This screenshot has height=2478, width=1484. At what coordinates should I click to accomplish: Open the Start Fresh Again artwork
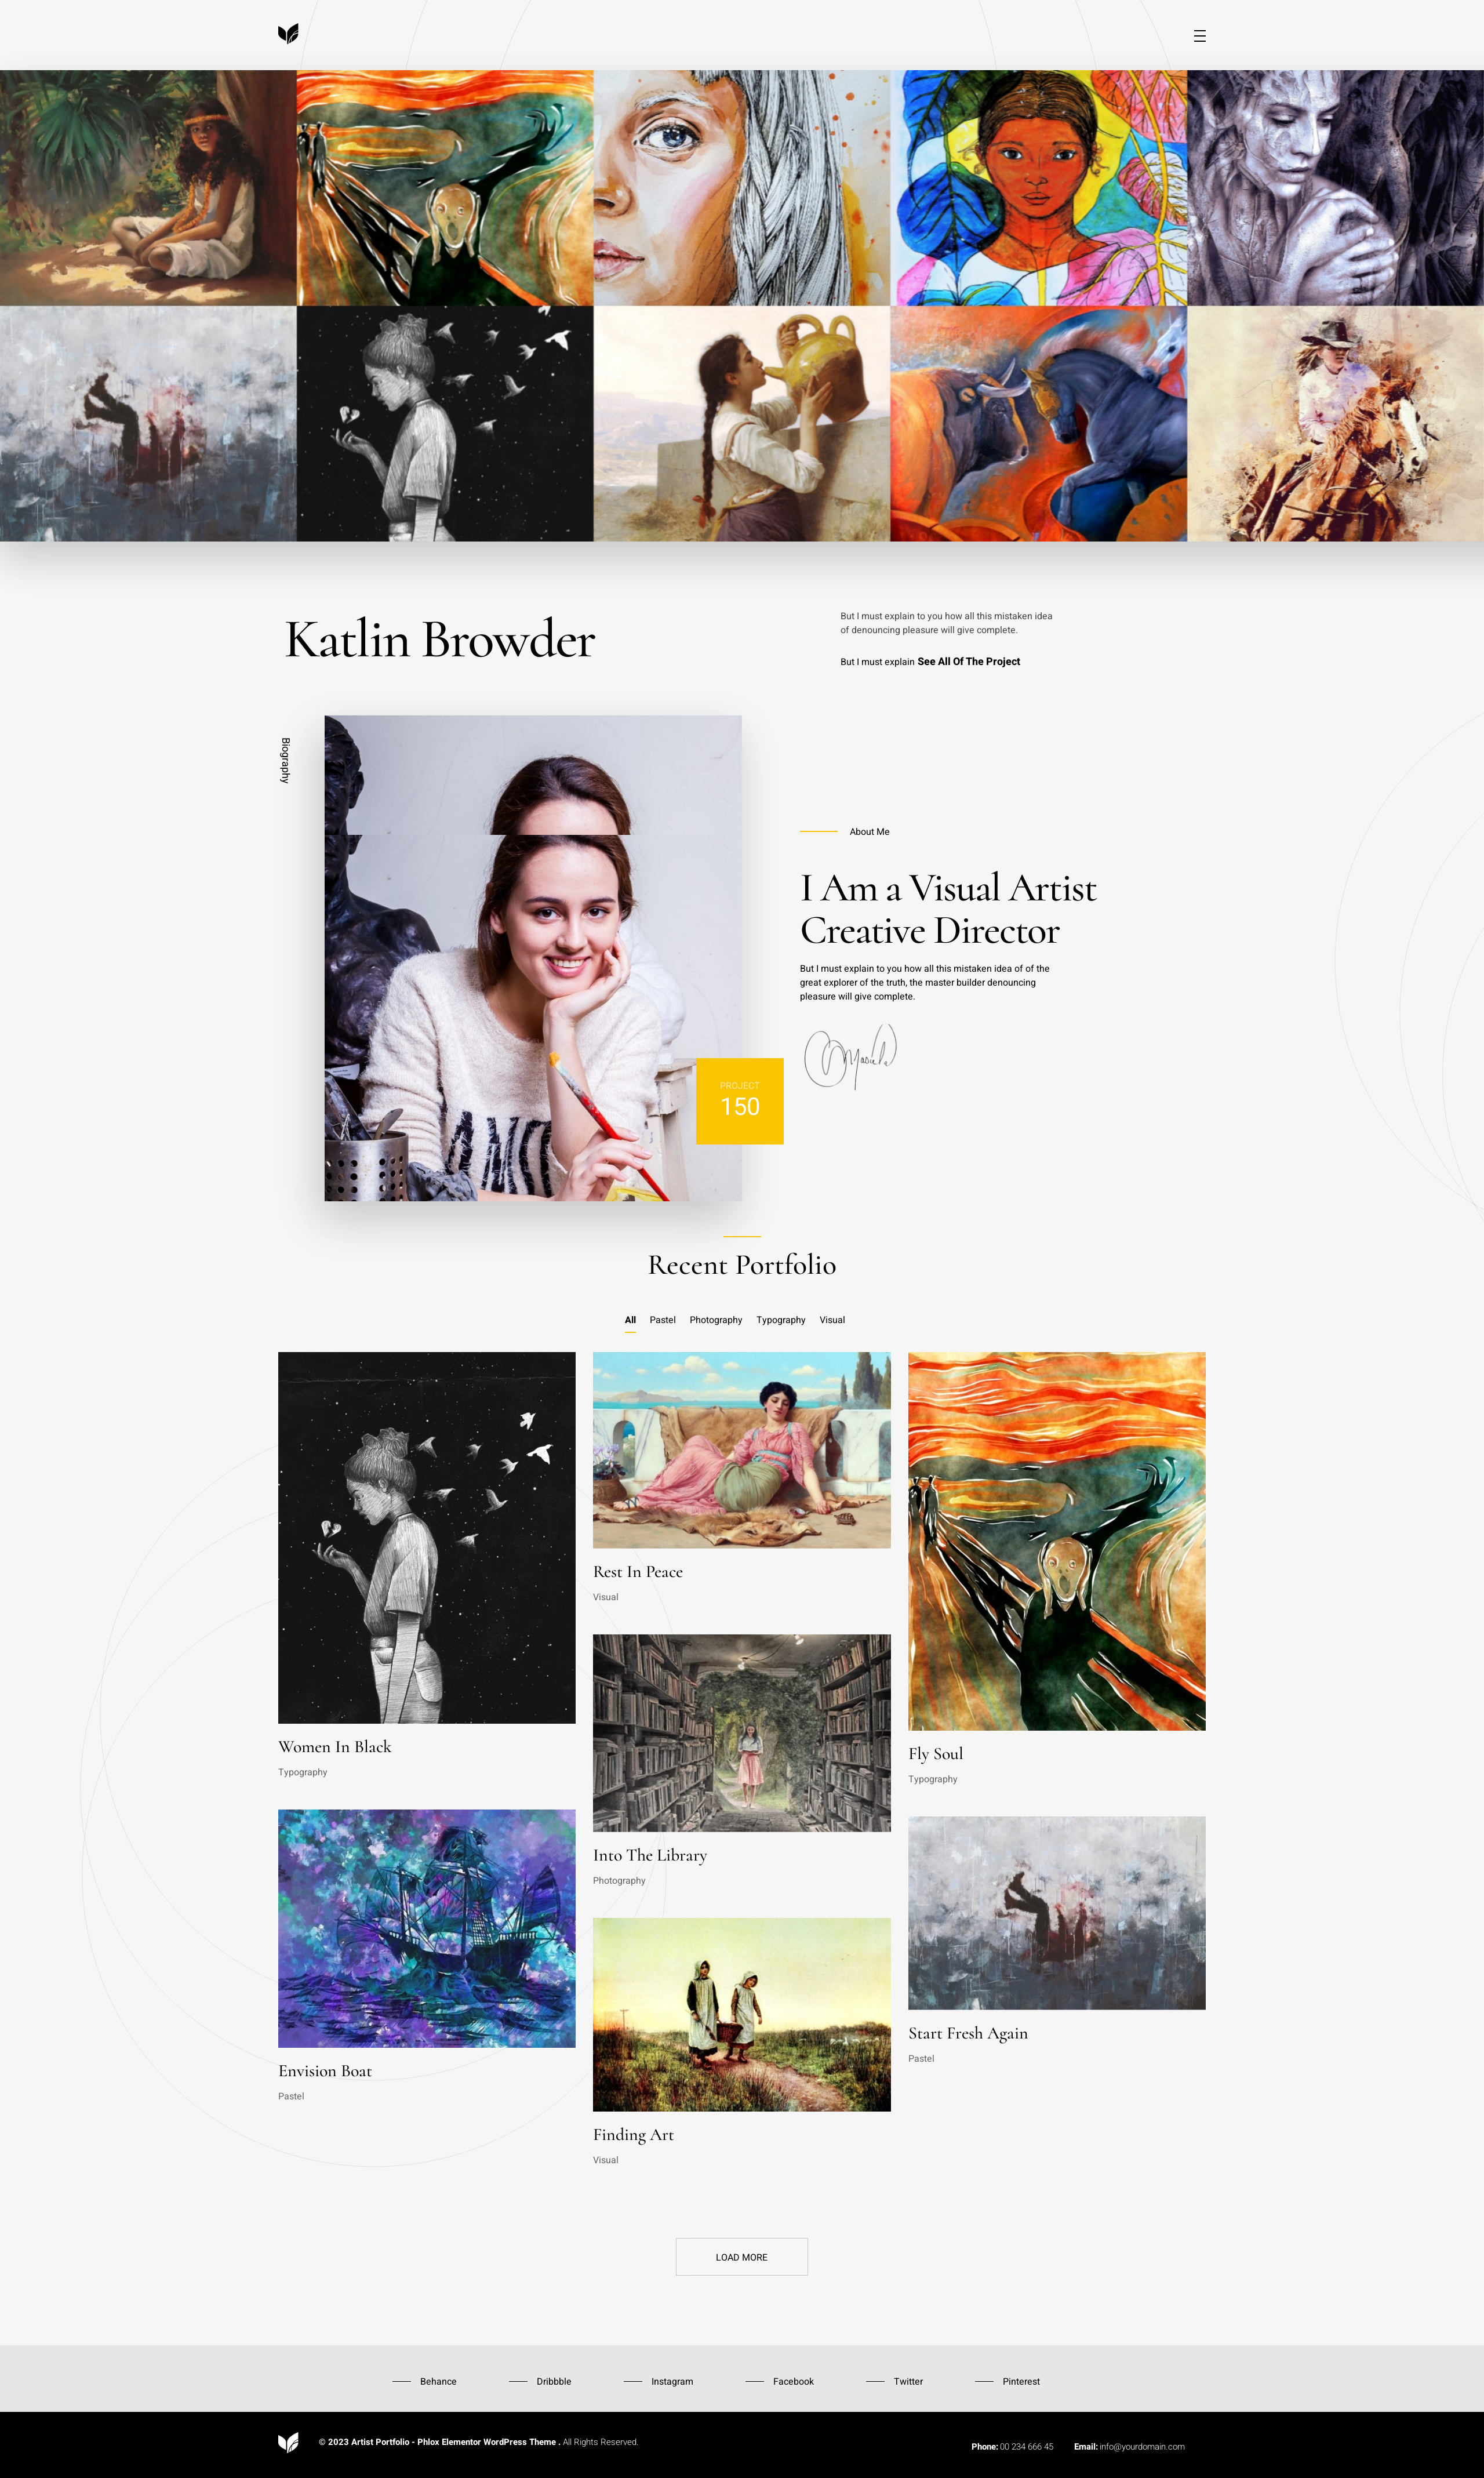point(1056,1913)
